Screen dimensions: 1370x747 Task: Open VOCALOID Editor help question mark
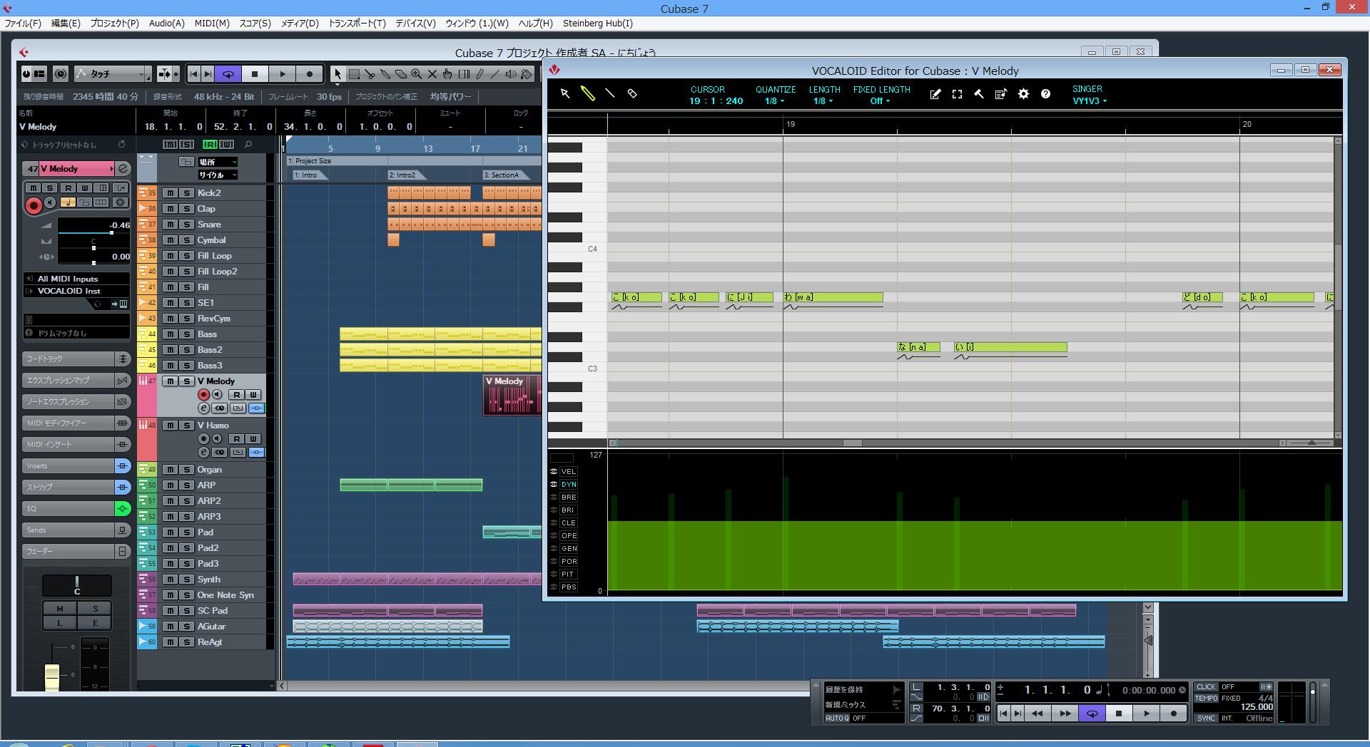(x=1045, y=94)
